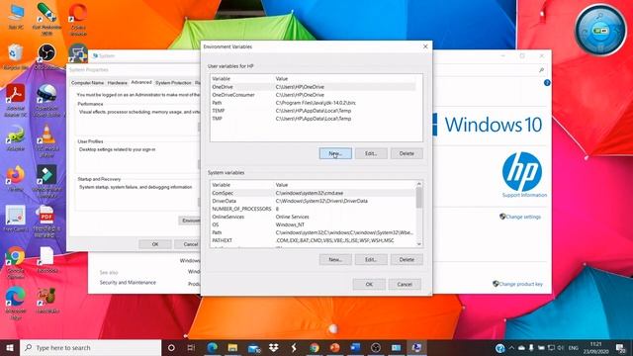Select the NUMBER_OF_PROCESSORS system variable row
This screenshot has height=356, width=633.
(x=313, y=209)
